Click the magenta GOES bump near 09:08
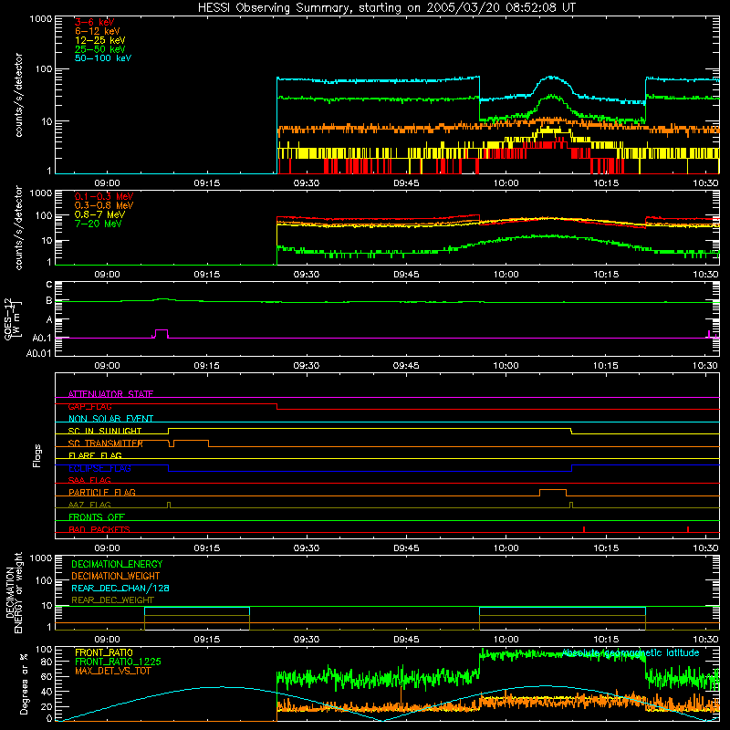This screenshot has height=730, width=730. pyautogui.click(x=162, y=332)
